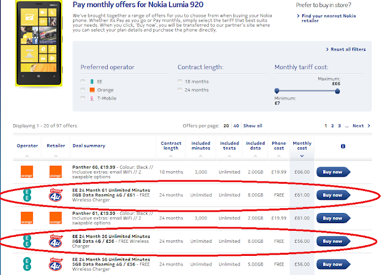
Task: Click Orange operator logo in Panther 66 row
Action: pos(27,172)
